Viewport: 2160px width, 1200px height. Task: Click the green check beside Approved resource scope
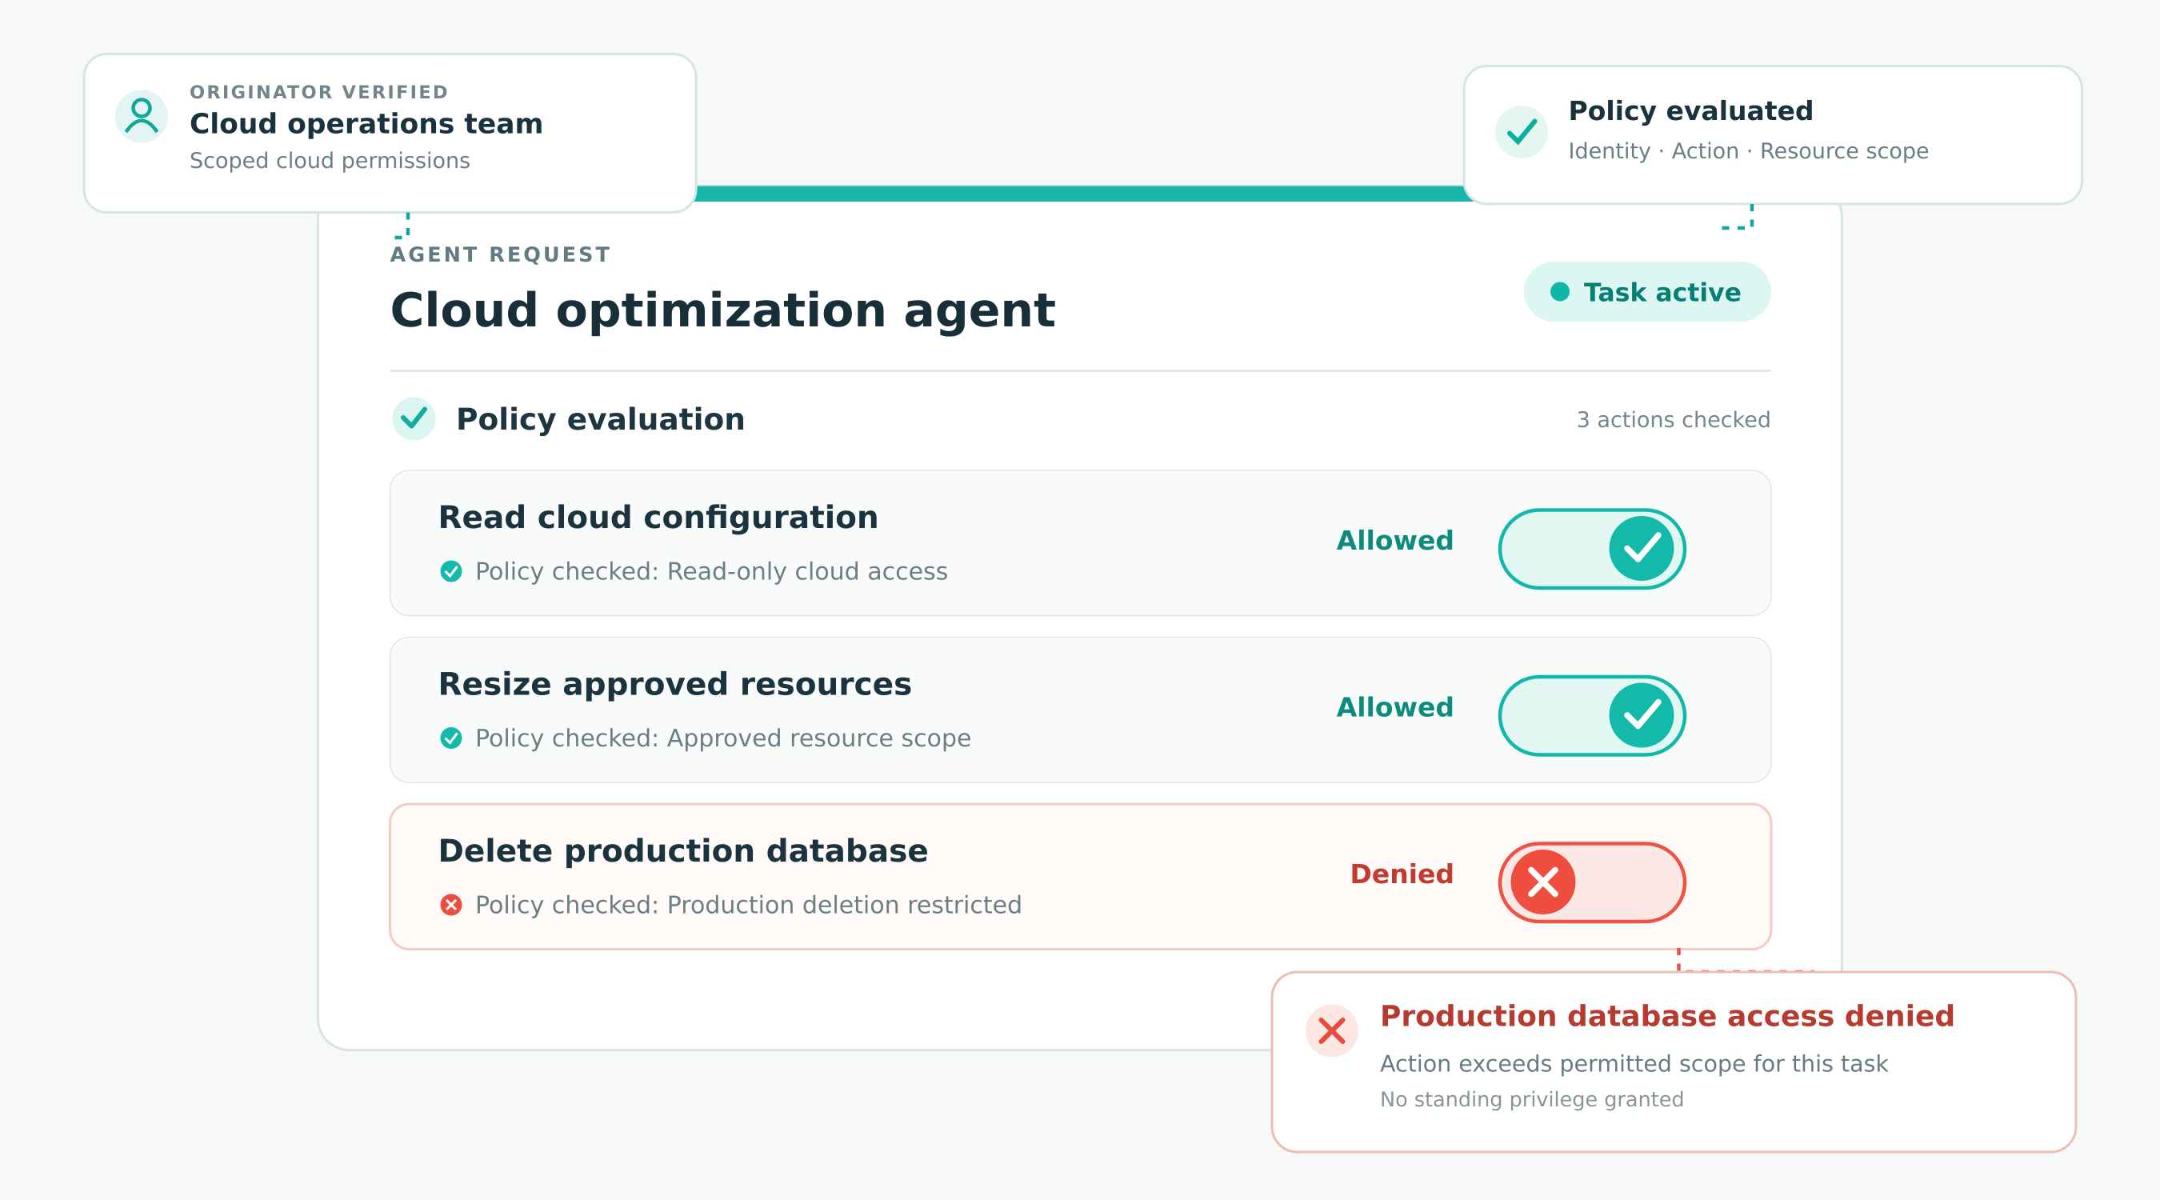pyautogui.click(x=451, y=738)
